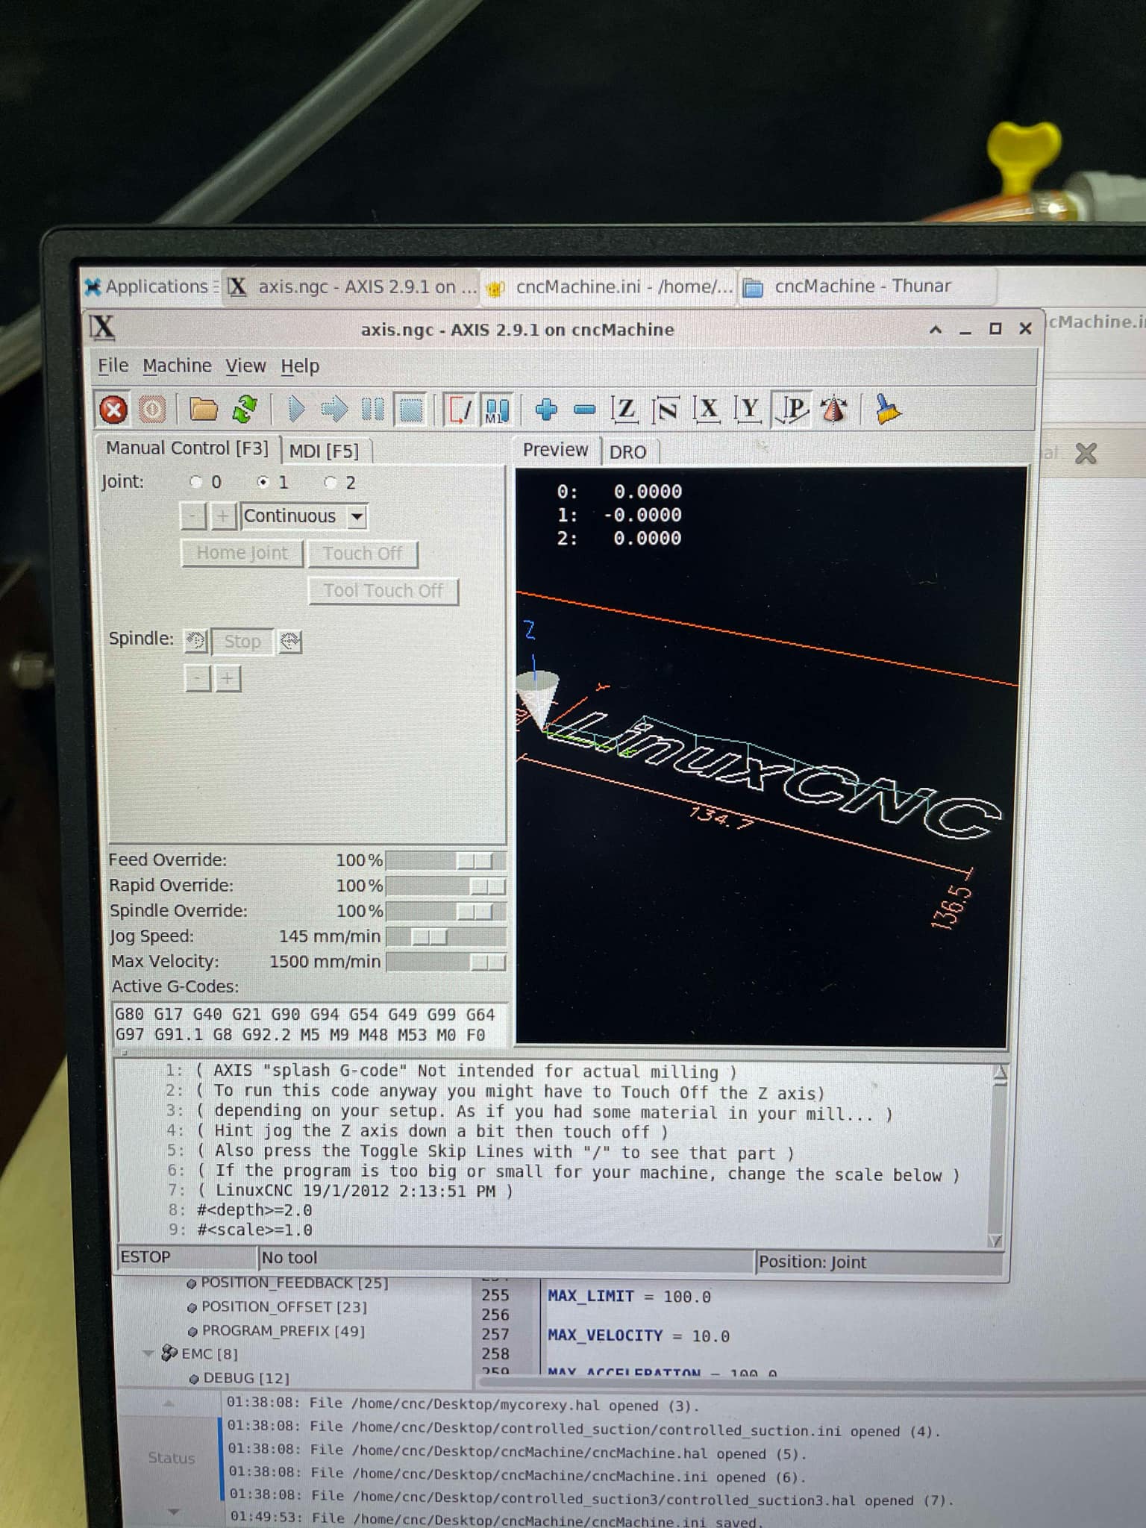Jog joint positive with the plus button

pyautogui.click(x=224, y=516)
